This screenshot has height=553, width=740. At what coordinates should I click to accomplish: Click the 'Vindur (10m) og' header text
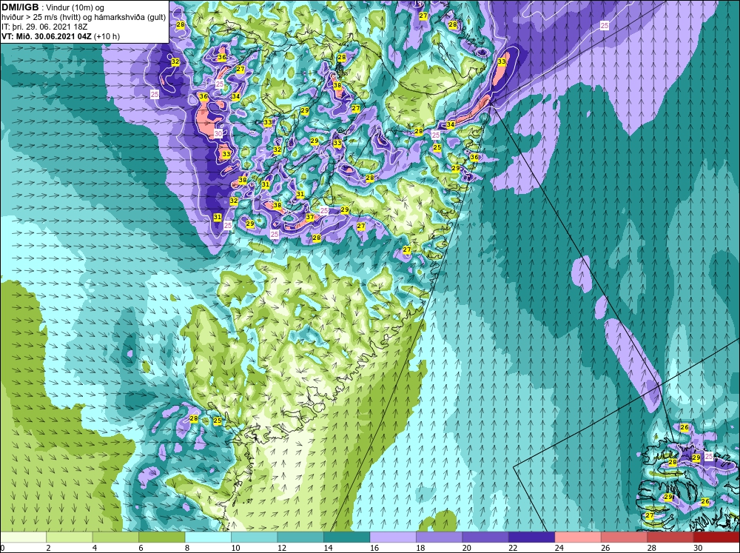76,8
